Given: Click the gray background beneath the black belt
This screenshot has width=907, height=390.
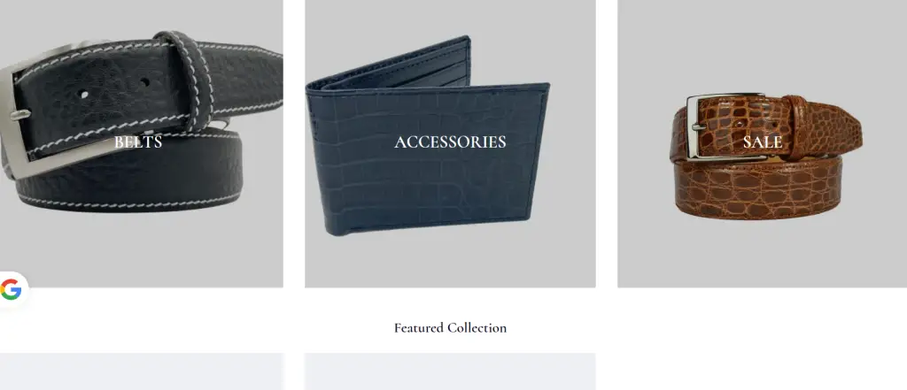Looking at the screenshot, I should [142, 249].
